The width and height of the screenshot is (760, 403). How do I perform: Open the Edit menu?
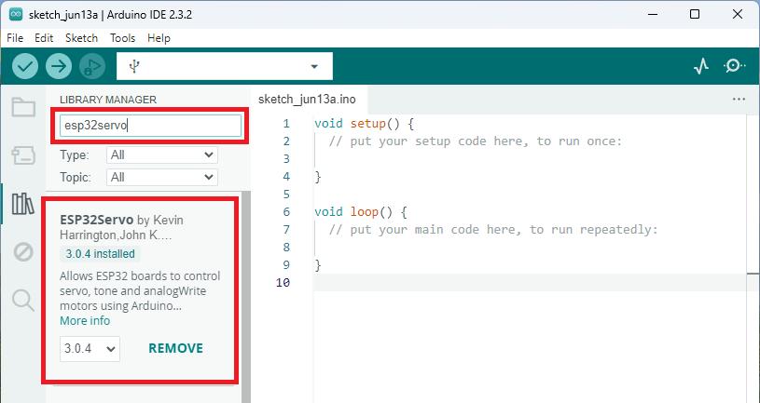pyautogui.click(x=44, y=38)
